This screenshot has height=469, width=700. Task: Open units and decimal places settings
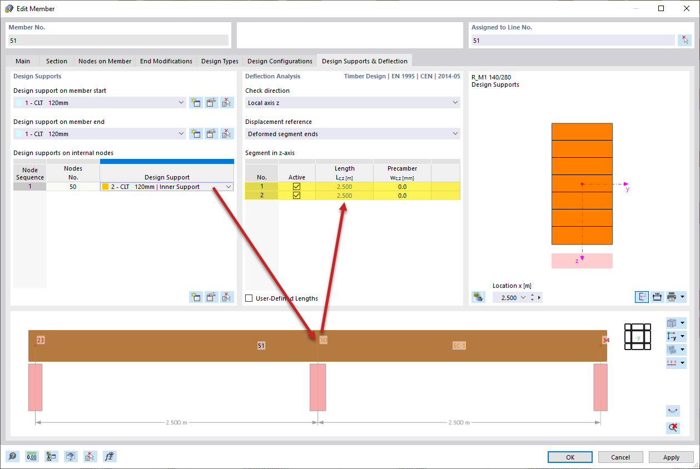coord(32,457)
